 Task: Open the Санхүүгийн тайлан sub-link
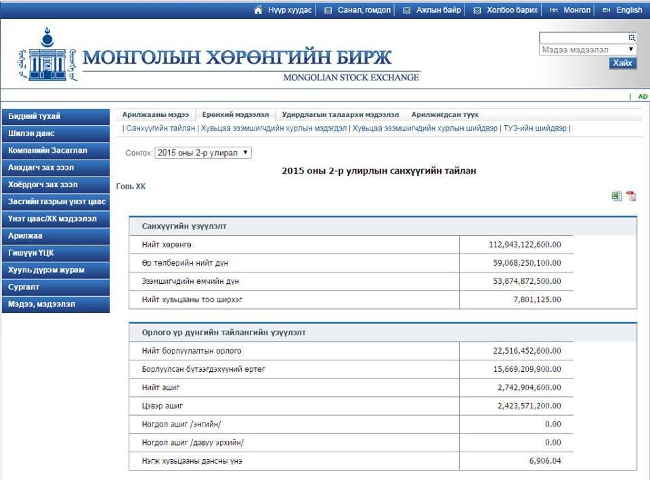click(160, 128)
